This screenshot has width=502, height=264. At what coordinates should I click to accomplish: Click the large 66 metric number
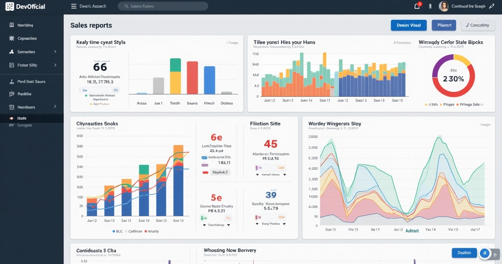click(x=100, y=67)
